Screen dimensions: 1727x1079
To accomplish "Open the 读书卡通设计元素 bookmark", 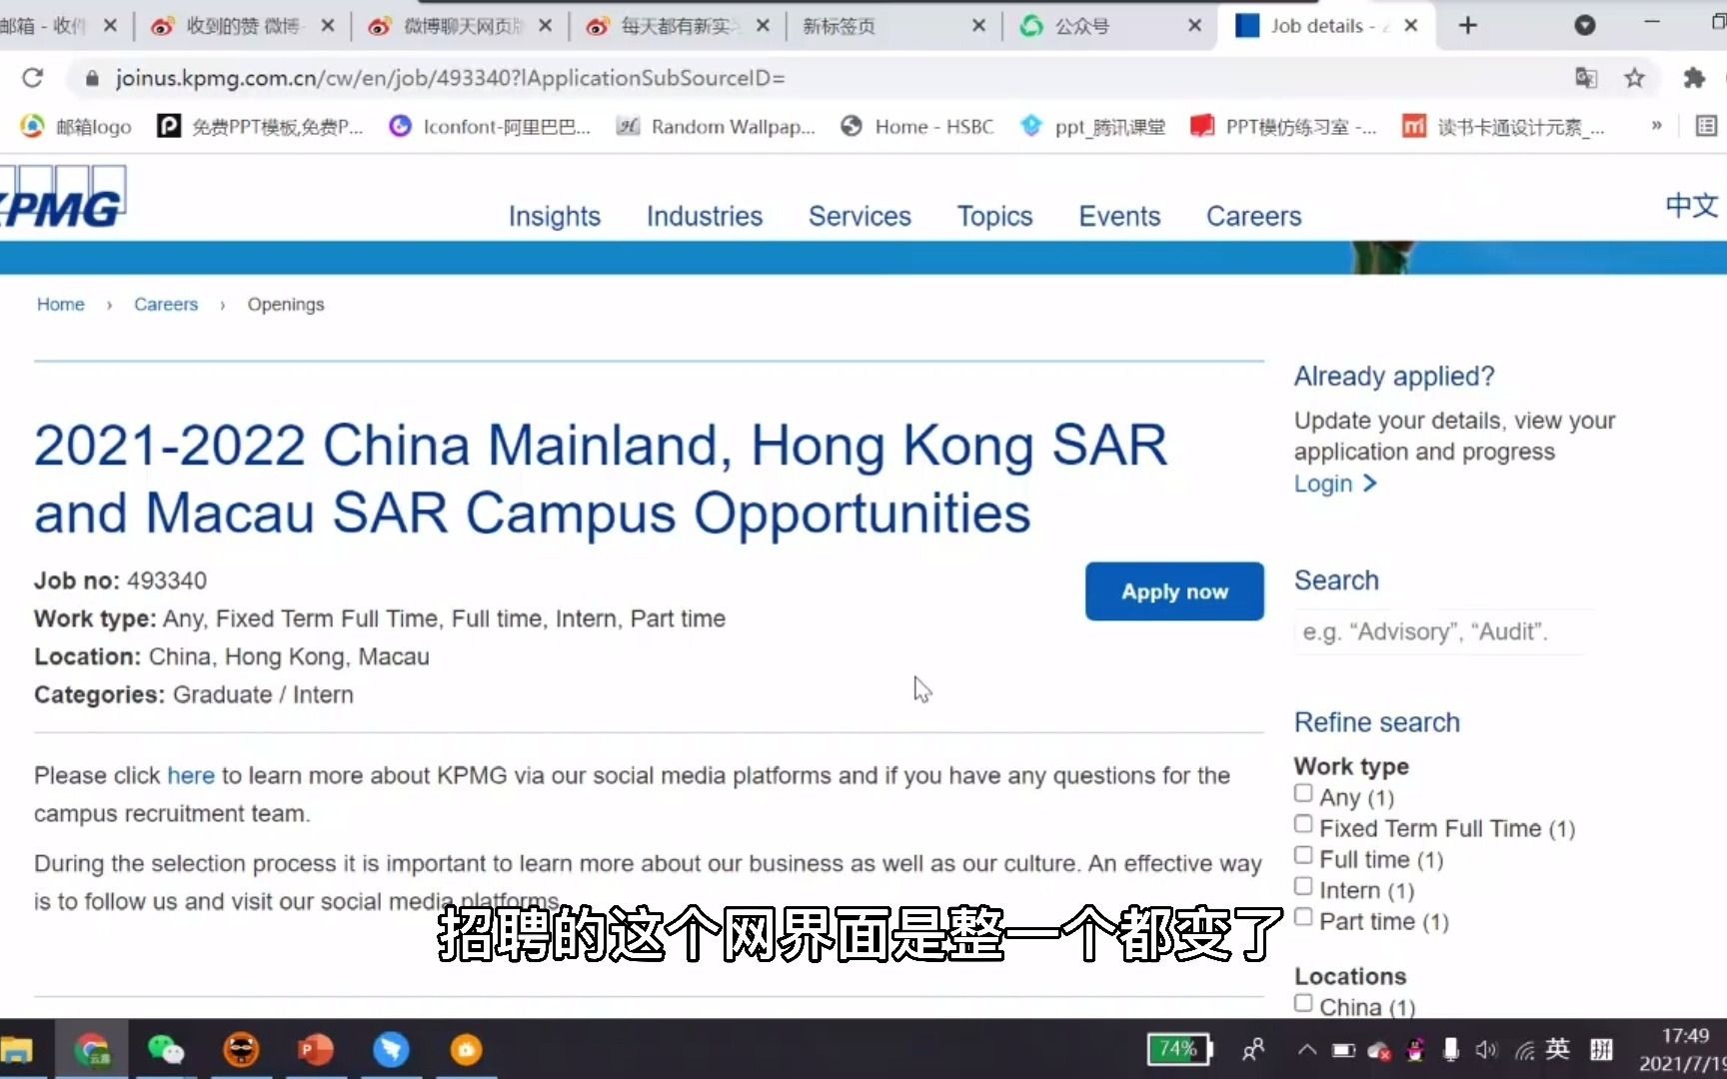I will pyautogui.click(x=1504, y=126).
